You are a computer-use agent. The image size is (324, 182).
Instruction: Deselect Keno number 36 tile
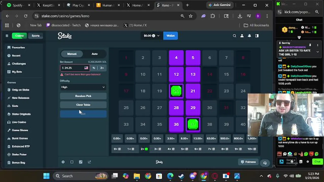[x=176, y=124]
